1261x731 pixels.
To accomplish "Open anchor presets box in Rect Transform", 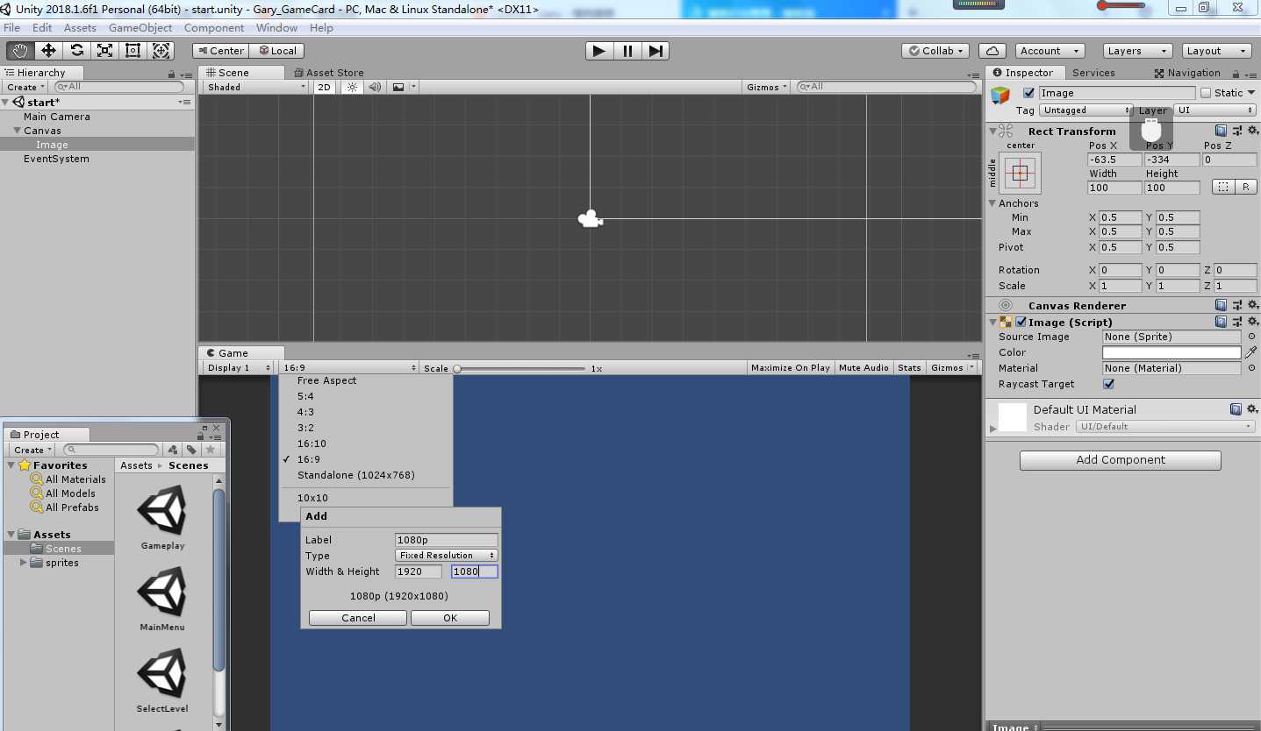I will coord(1020,173).
